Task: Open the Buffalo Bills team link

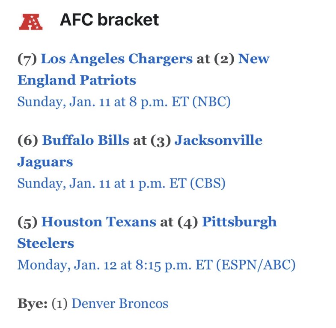Action: pyautogui.click(x=86, y=140)
